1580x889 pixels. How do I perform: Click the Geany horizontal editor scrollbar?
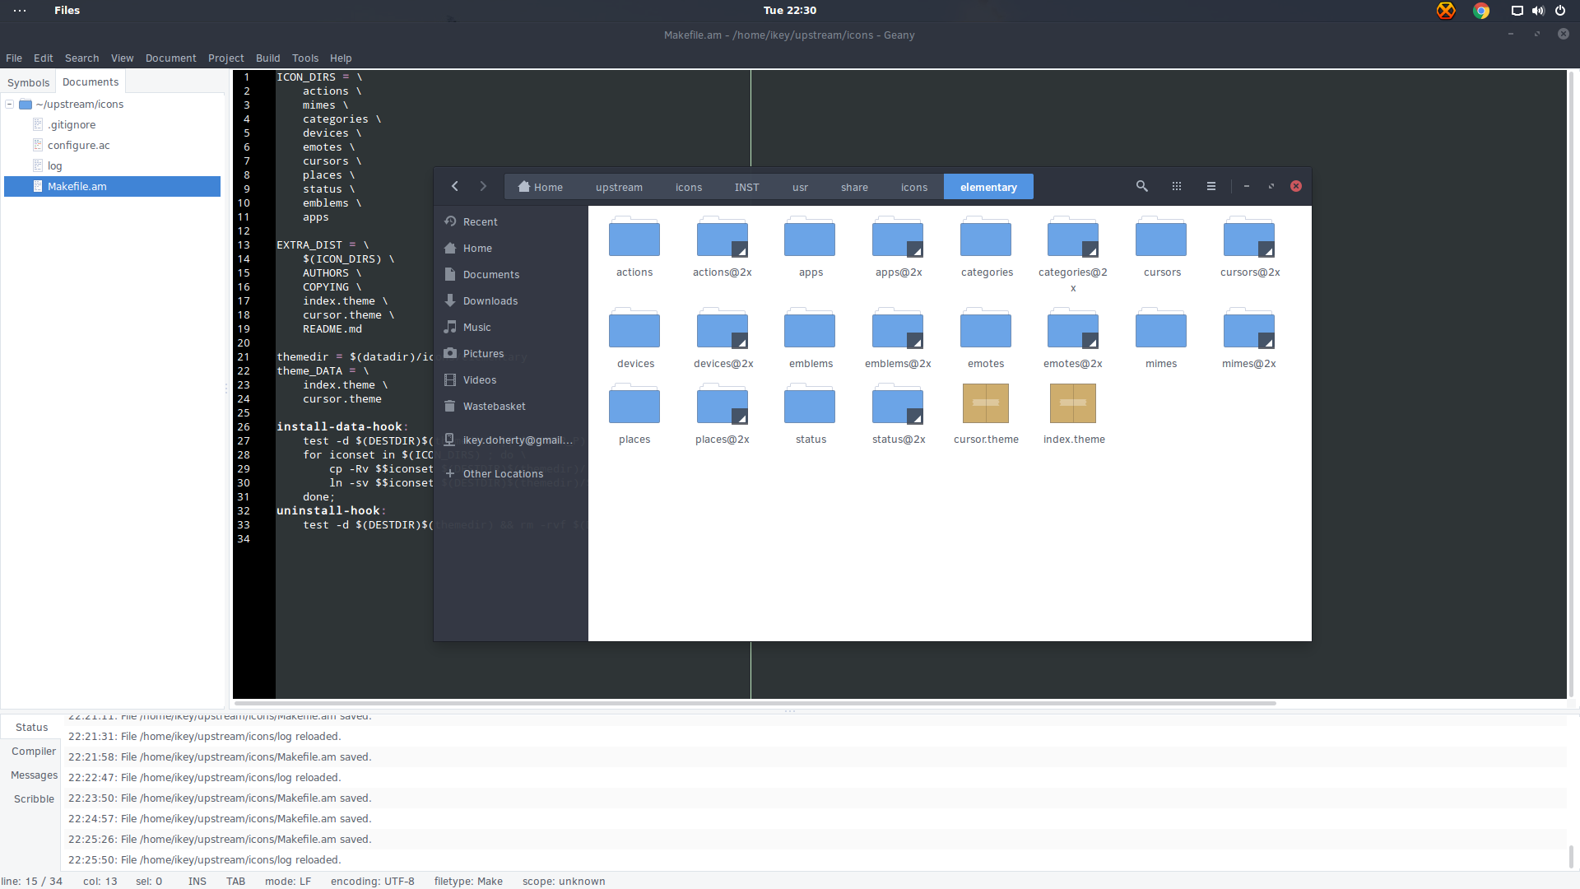click(x=755, y=704)
